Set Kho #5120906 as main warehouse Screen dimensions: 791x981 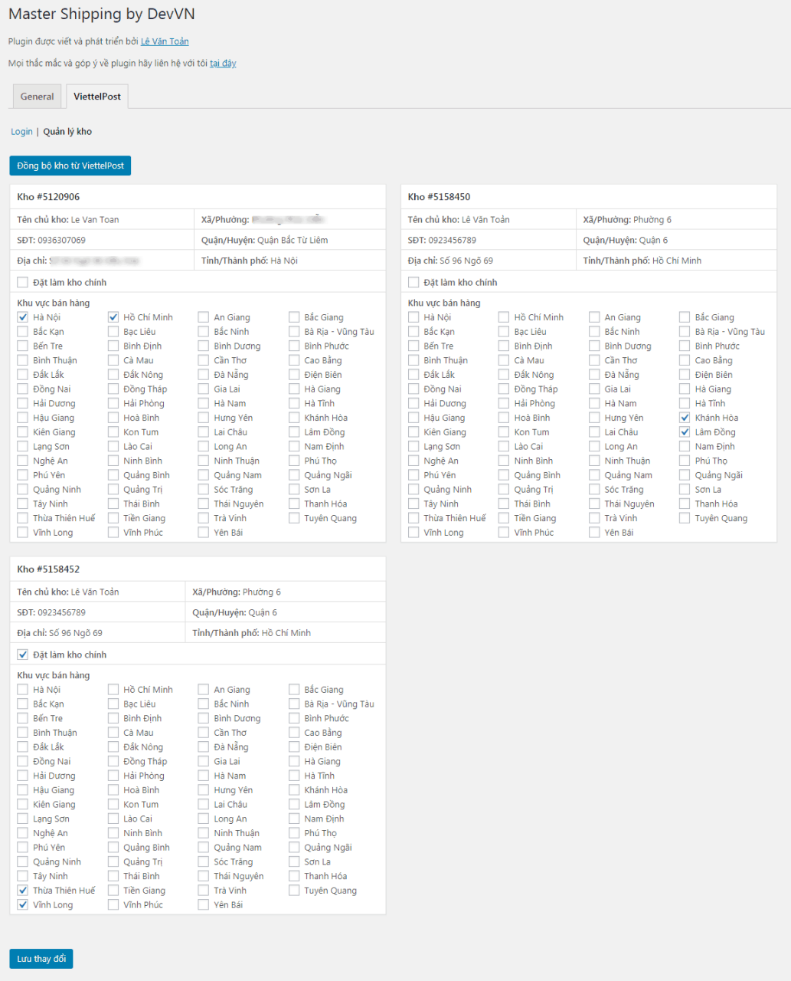point(23,283)
